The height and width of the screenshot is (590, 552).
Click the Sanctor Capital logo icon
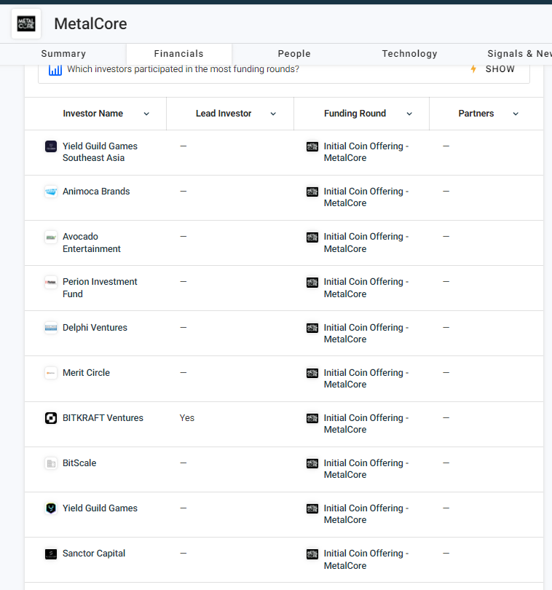click(x=51, y=554)
